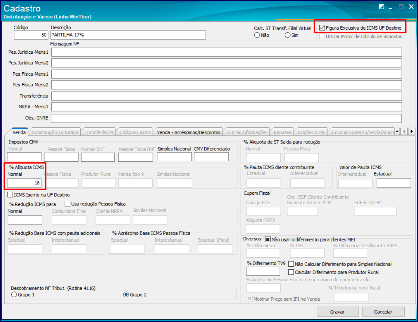418x322 pixels.
Task: Enable Usa redução Pessoa Física
Action: [68, 204]
